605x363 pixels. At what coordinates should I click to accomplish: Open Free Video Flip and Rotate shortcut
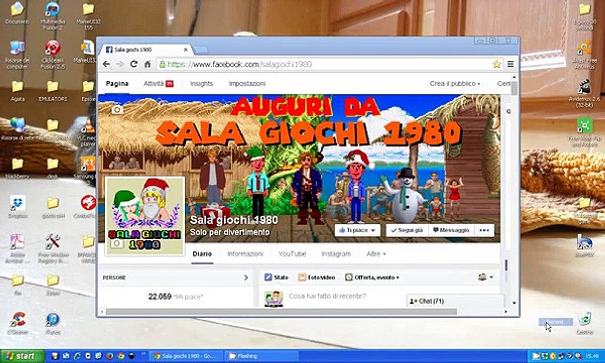click(584, 133)
